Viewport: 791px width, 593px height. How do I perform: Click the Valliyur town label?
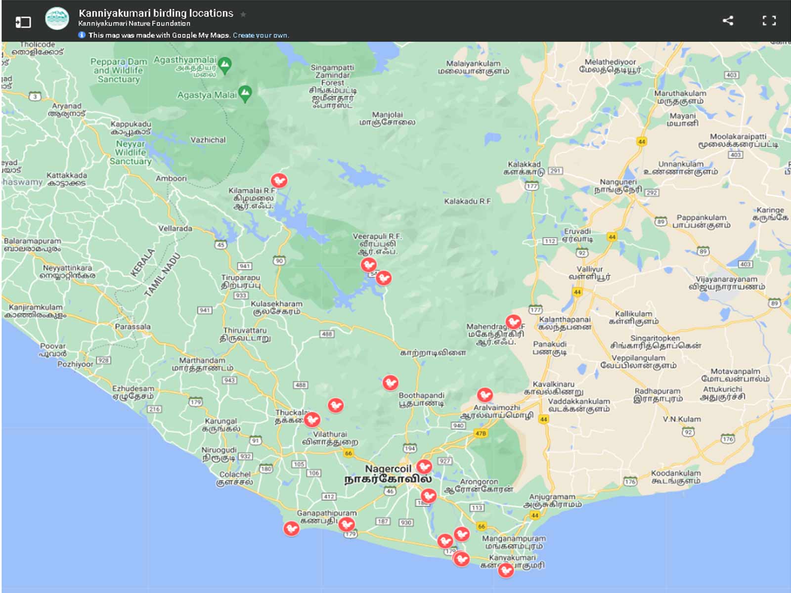590,273
